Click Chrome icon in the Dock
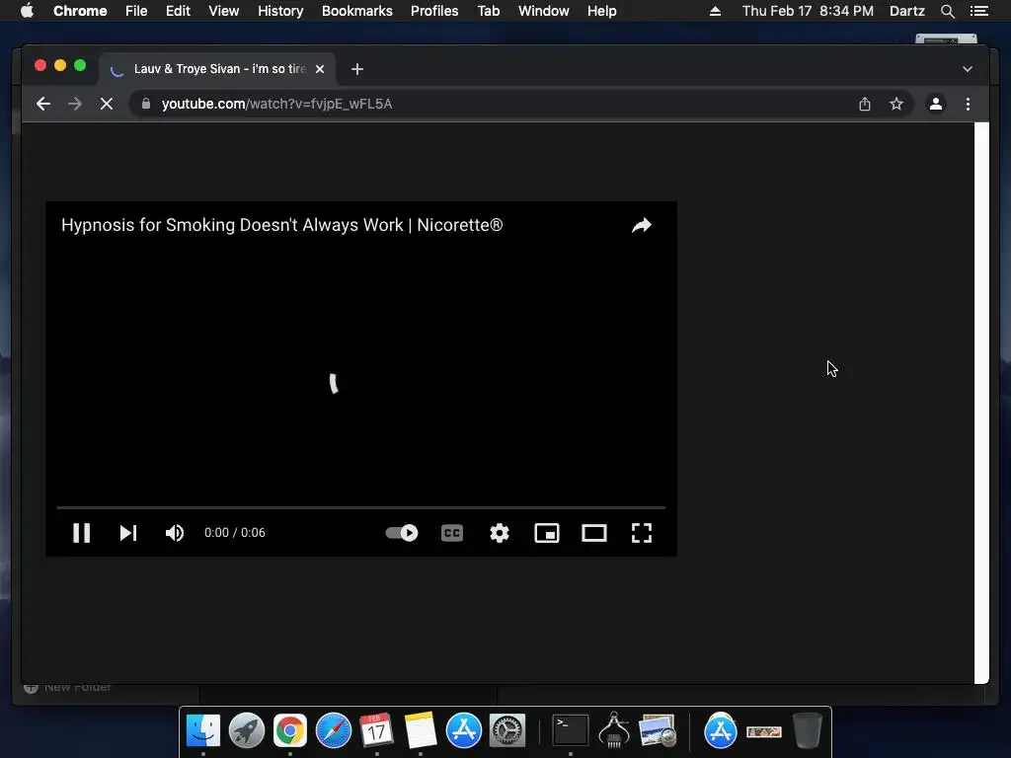The height and width of the screenshot is (758, 1011). coord(290,730)
